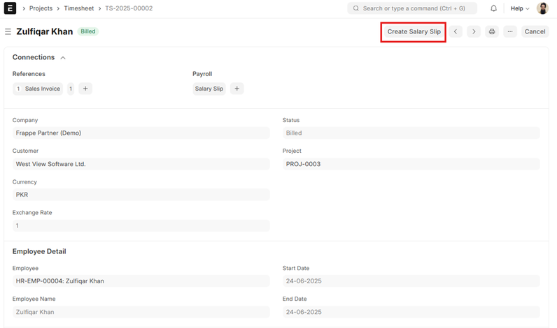
Task: Click the ERPNext home logo icon
Action: click(x=10, y=8)
